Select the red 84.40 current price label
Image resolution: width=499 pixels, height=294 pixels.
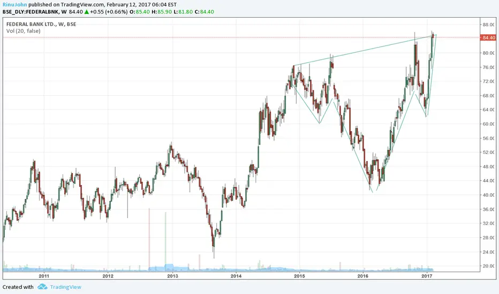(488, 37)
